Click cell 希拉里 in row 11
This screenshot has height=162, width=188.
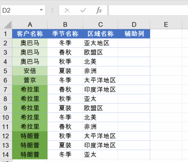[x=30, y=127]
